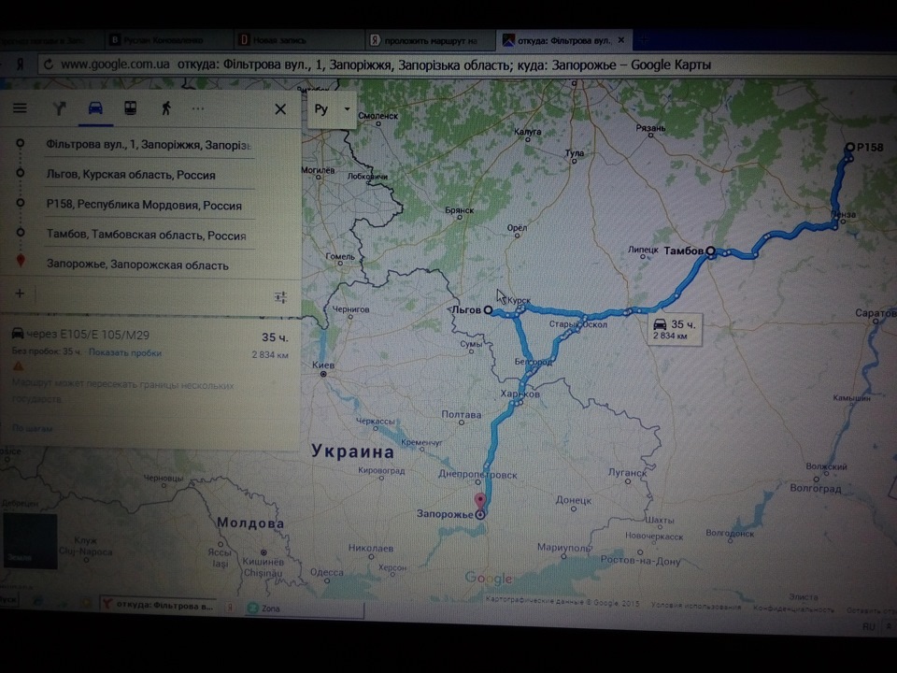
Task: Click the Ростов-на-Дону label on map
Action: tap(640, 562)
